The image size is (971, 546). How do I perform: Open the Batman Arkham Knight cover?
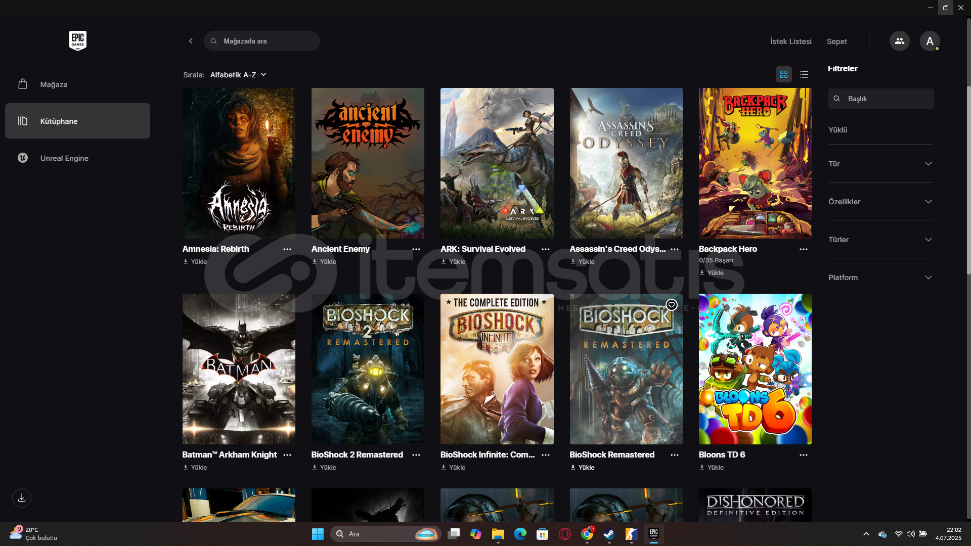coord(239,369)
